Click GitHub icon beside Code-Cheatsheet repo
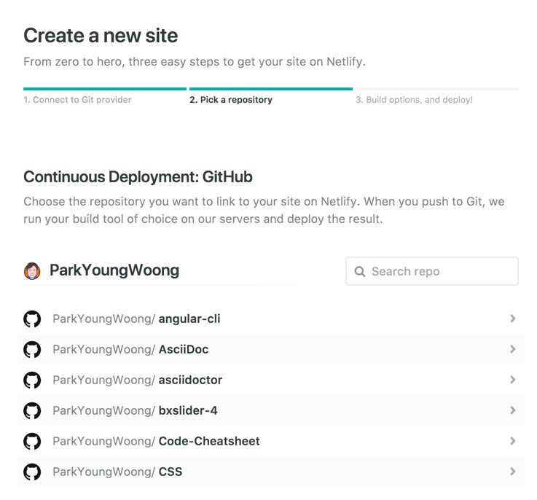This screenshot has width=537, height=500. (32, 441)
